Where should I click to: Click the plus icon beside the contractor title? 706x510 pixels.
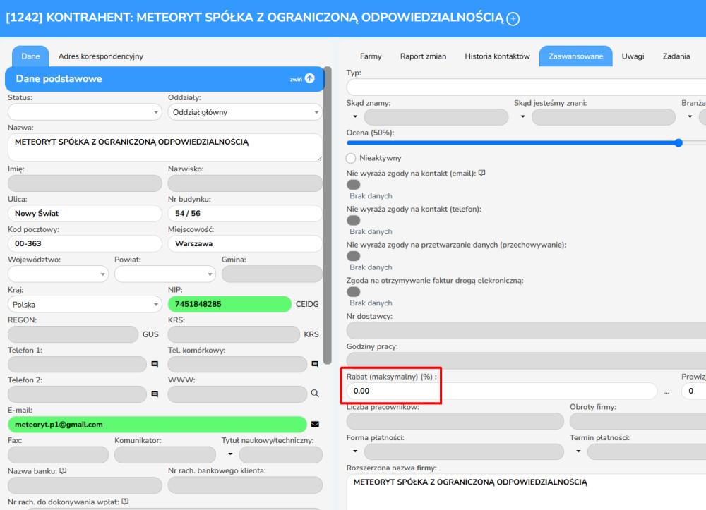[x=513, y=18]
